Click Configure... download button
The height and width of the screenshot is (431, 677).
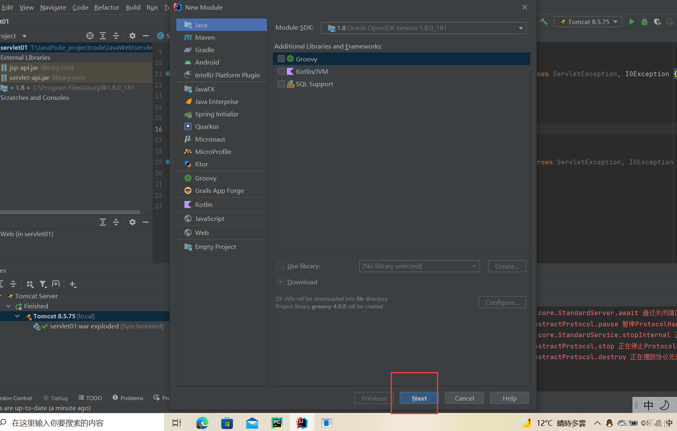pos(502,302)
